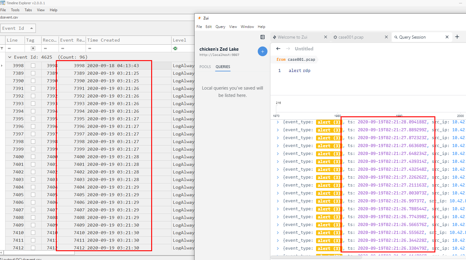Expand the first alert record at 02:21:28.094188Z

(x=277, y=122)
